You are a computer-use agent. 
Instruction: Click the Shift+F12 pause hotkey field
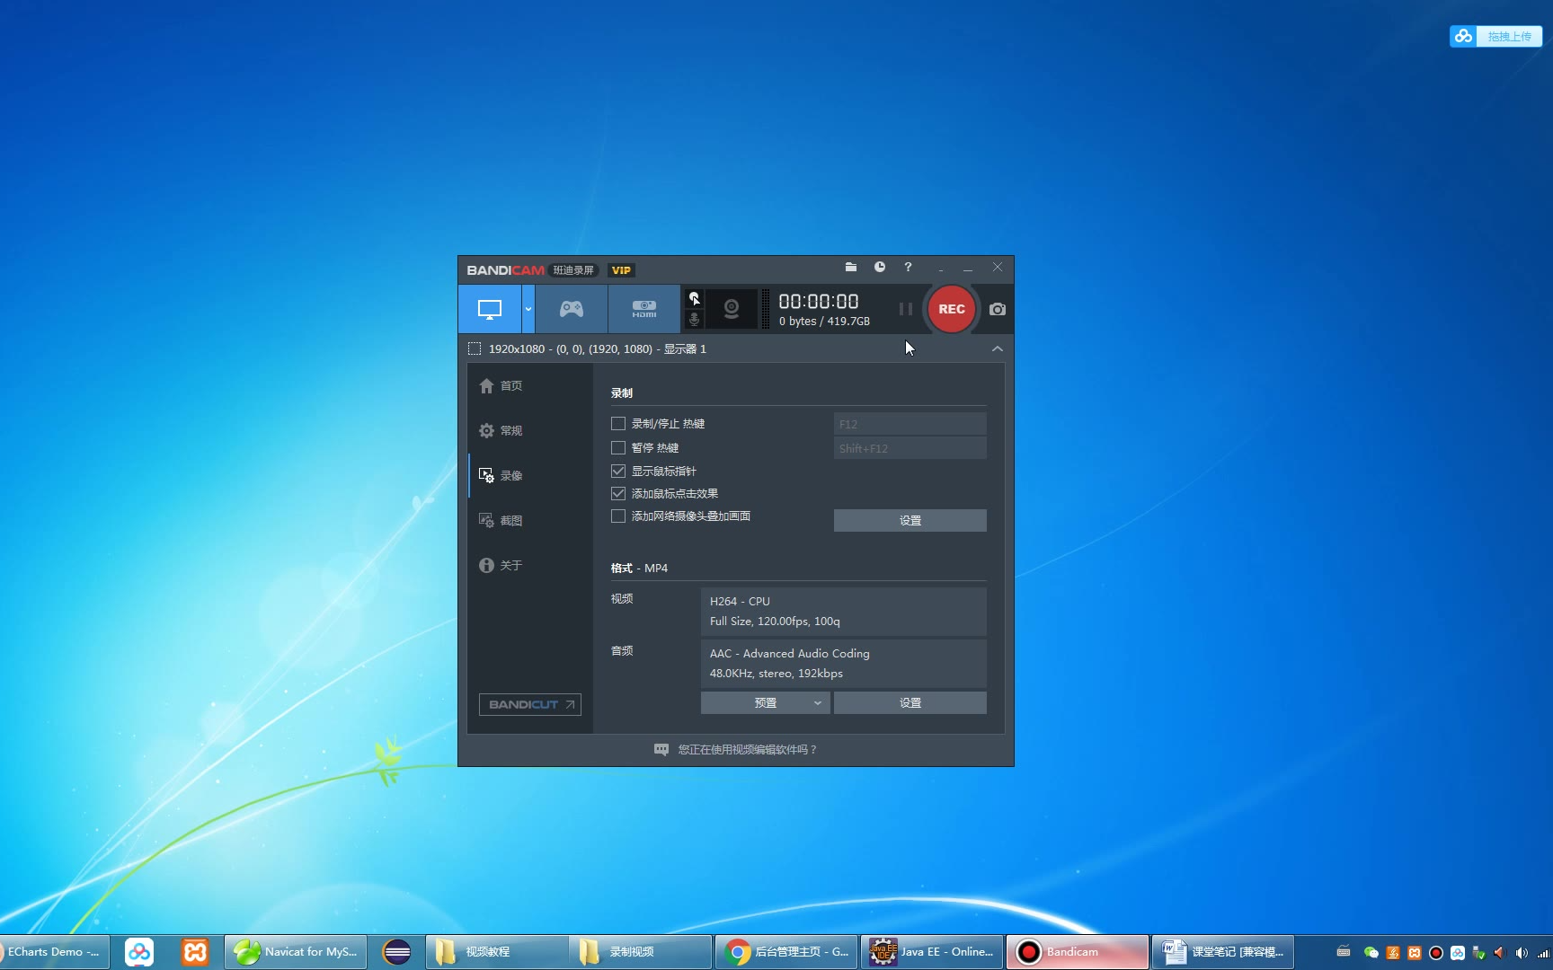[x=910, y=448]
